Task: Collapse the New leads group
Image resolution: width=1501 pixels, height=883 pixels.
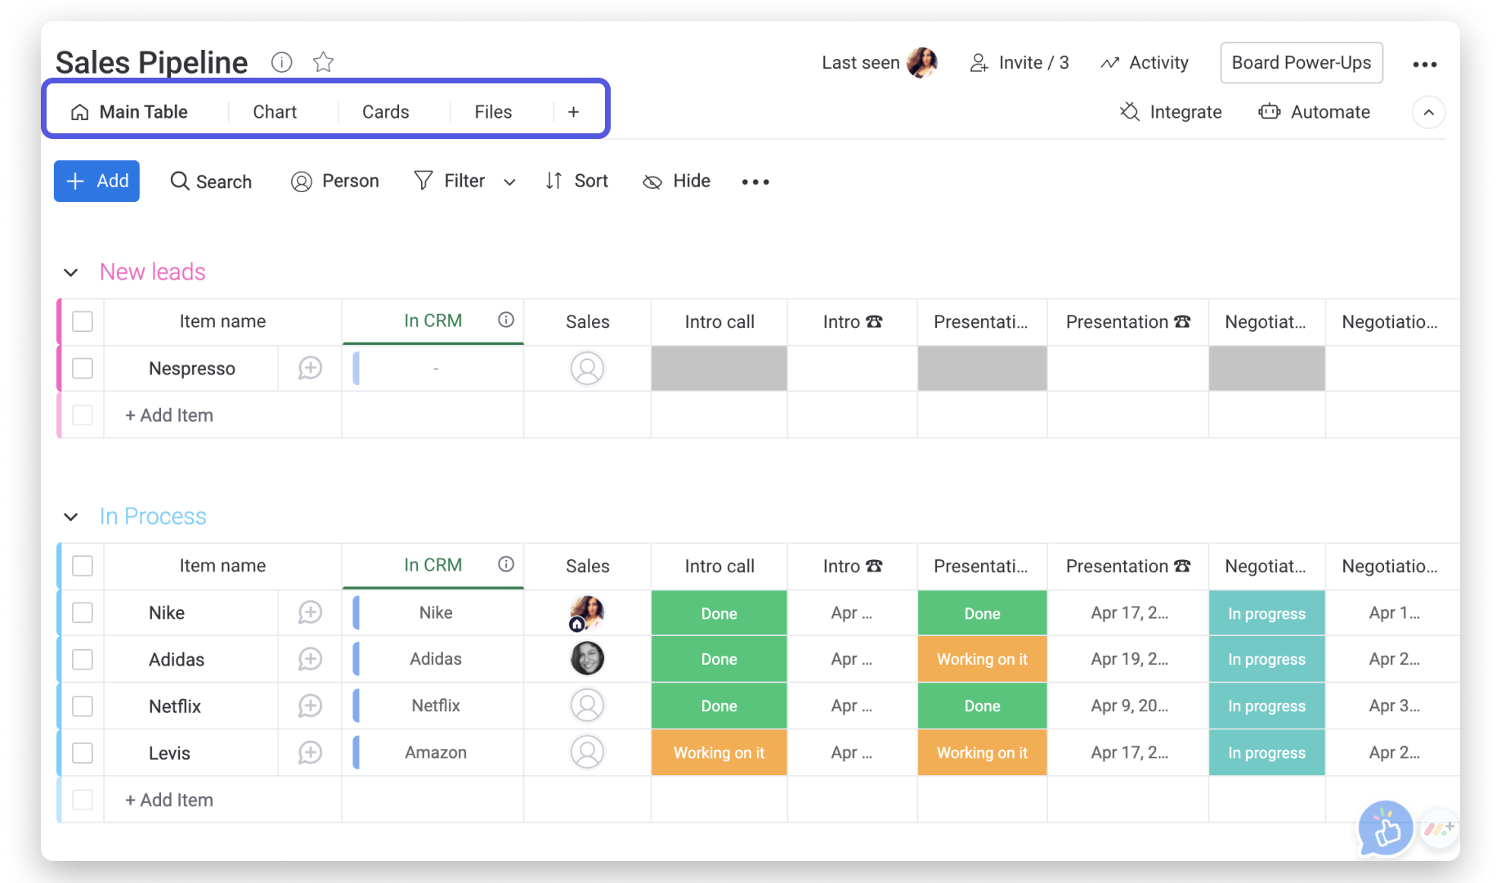Action: [71, 272]
